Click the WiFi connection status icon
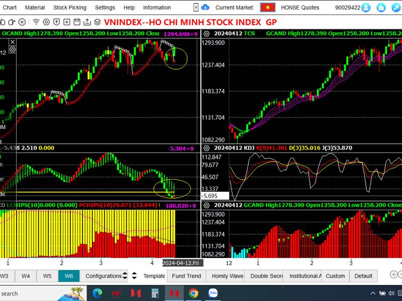The height and width of the screenshot is (301, 402). 35,23
